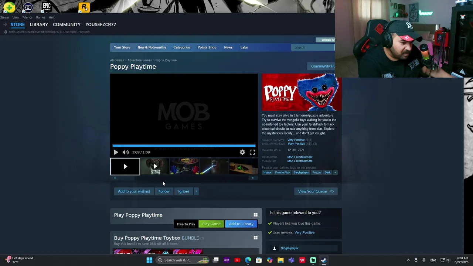Open the Games menu
Viewport: 473px width, 266px height.
[41, 17]
